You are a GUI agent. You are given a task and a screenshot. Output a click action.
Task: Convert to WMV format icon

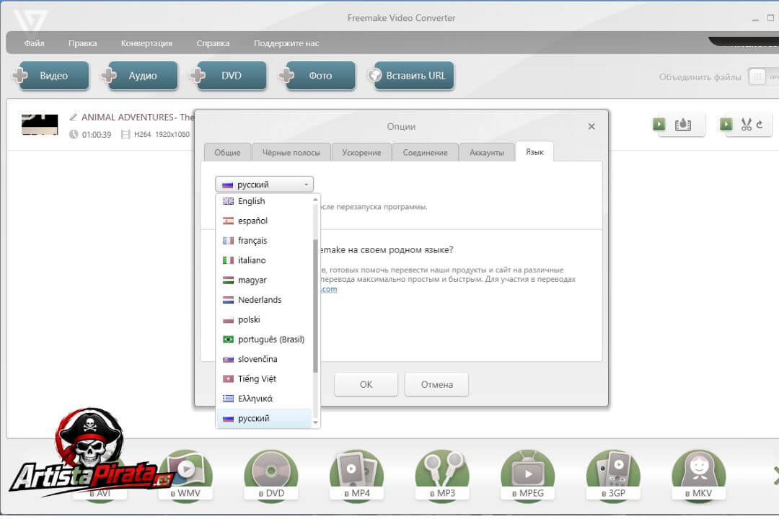[x=185, y=475]
